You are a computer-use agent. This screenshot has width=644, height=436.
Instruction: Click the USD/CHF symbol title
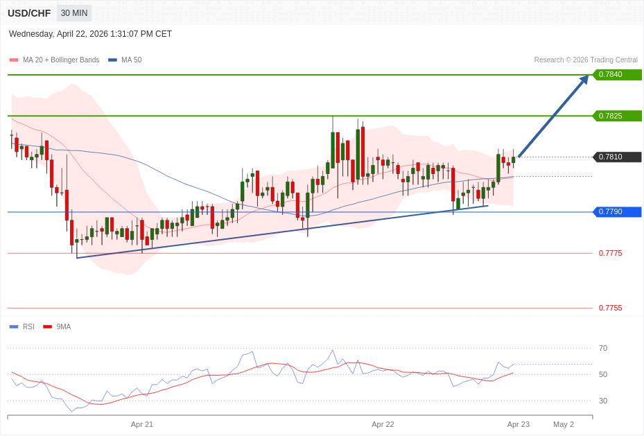pyautogui.click(x=29, y=13)
